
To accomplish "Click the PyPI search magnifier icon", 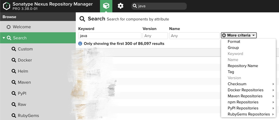I will pyautogui.click(x=14, y=93).
